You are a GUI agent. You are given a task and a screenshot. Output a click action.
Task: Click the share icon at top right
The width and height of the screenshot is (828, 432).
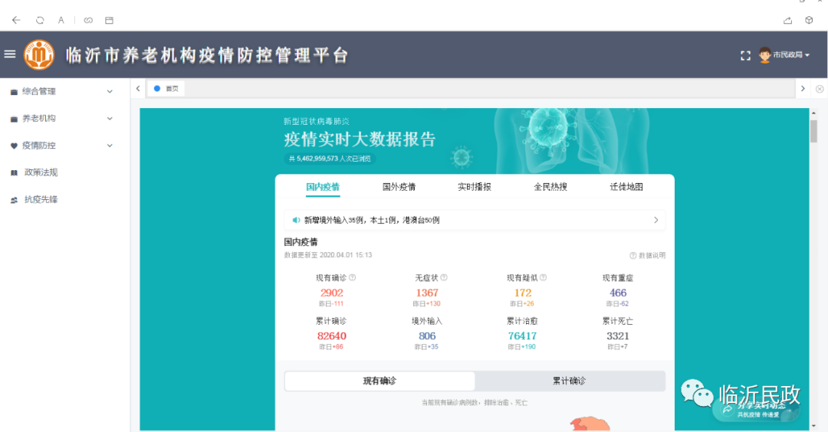point(787,20)
